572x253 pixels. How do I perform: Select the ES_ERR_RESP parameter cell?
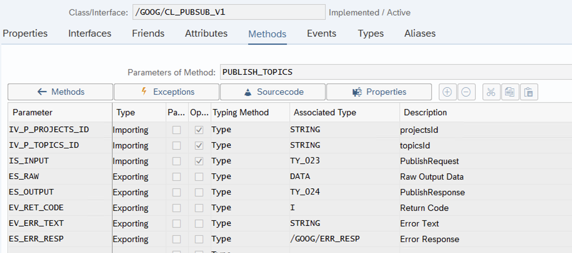[x=36, y=239]
